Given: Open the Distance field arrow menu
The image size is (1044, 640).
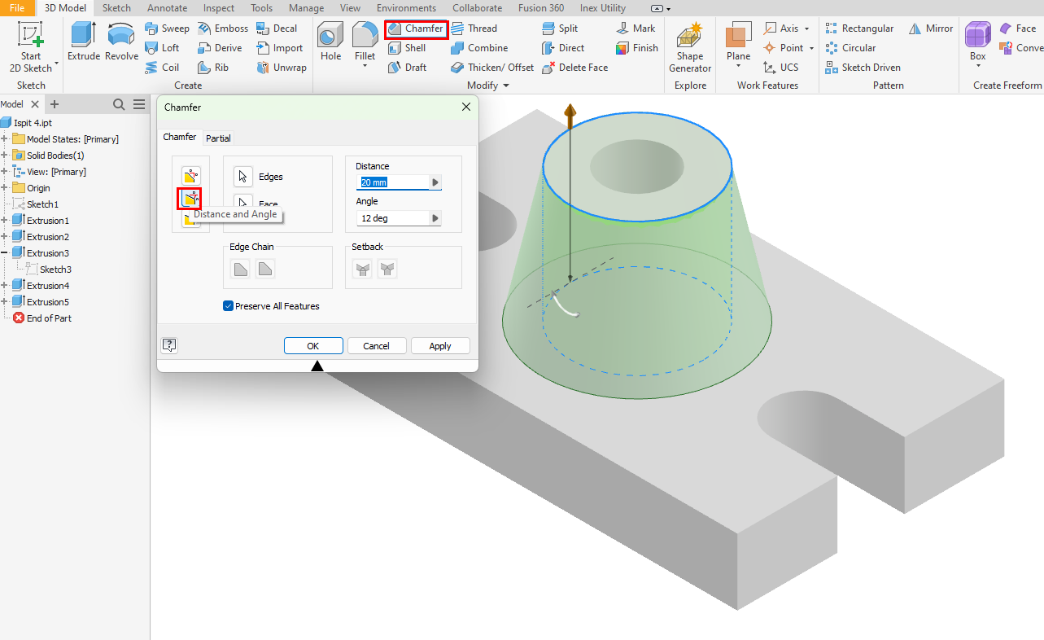Looking at the screenshot, I should (435, 182).
